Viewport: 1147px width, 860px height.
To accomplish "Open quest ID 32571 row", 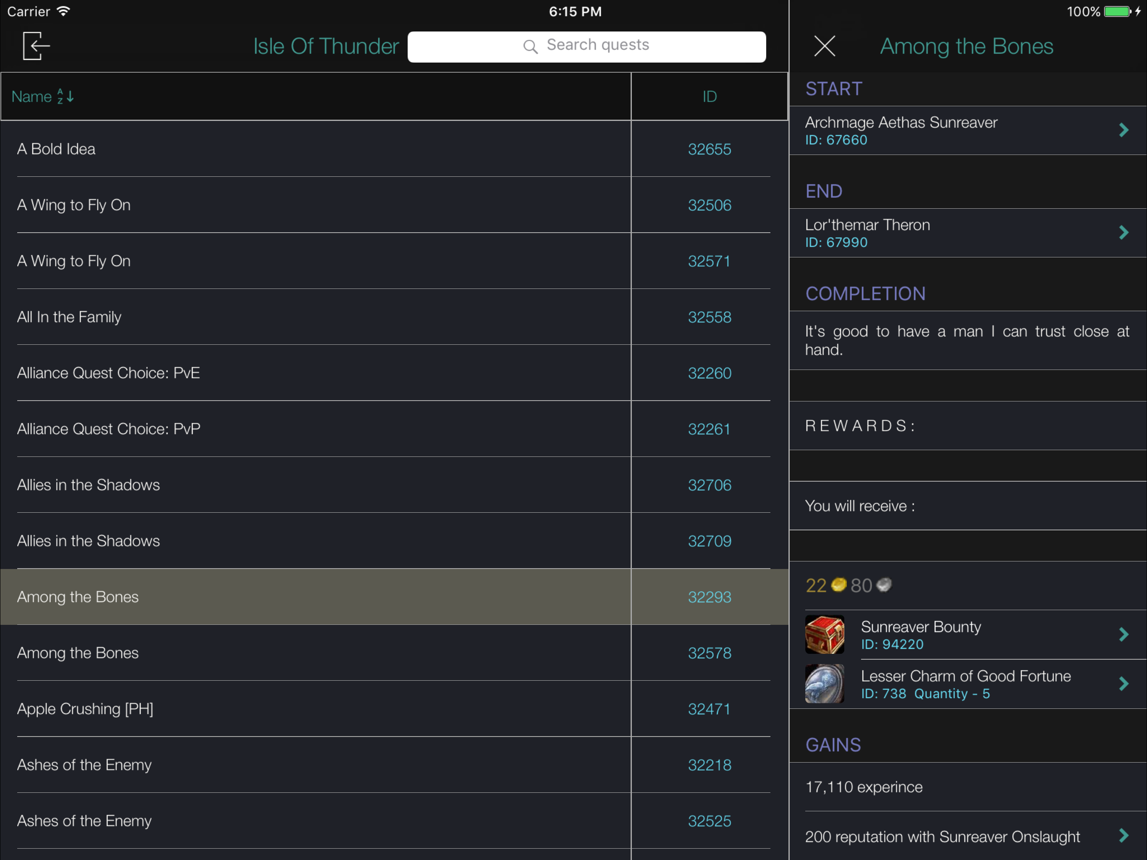I will pyautogui.click(x=709, y=261).
